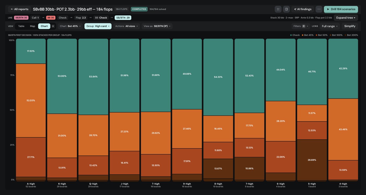Click the fullscreen expand icon

278,9
